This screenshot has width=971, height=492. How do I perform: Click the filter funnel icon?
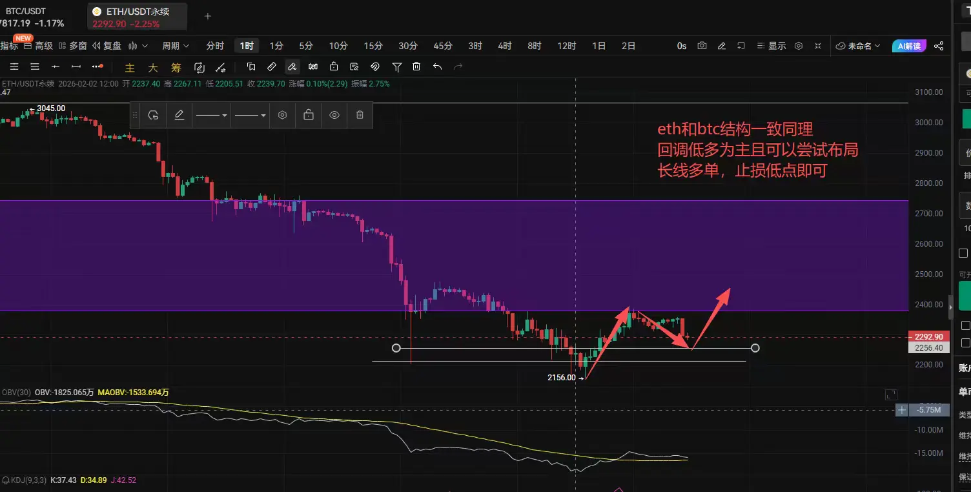[397, 67]
